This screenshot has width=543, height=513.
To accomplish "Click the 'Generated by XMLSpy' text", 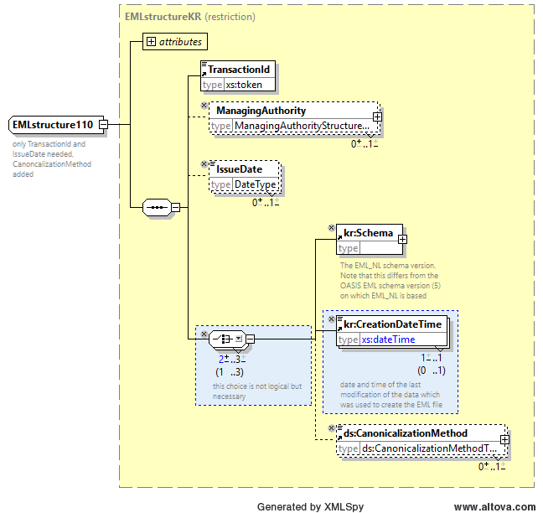I will point(310,507).
